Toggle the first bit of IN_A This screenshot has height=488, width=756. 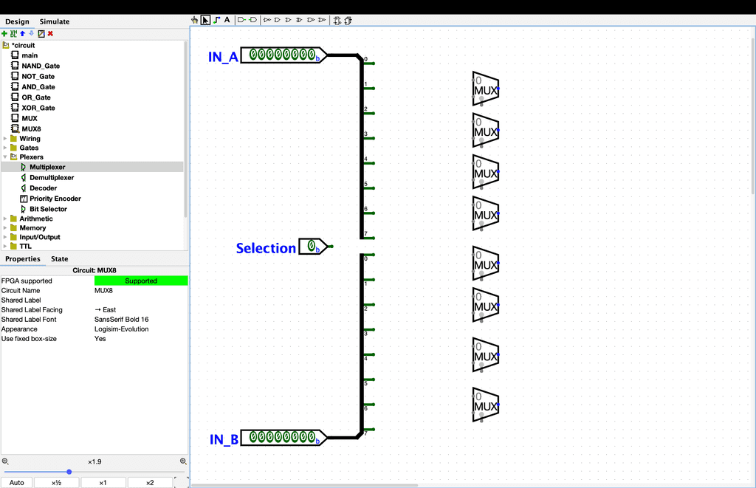[255, 54]
